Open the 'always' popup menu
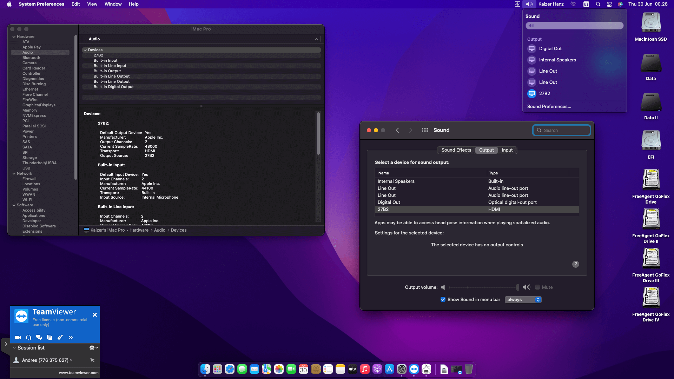674x379 pixels. (x=523, y=299)
